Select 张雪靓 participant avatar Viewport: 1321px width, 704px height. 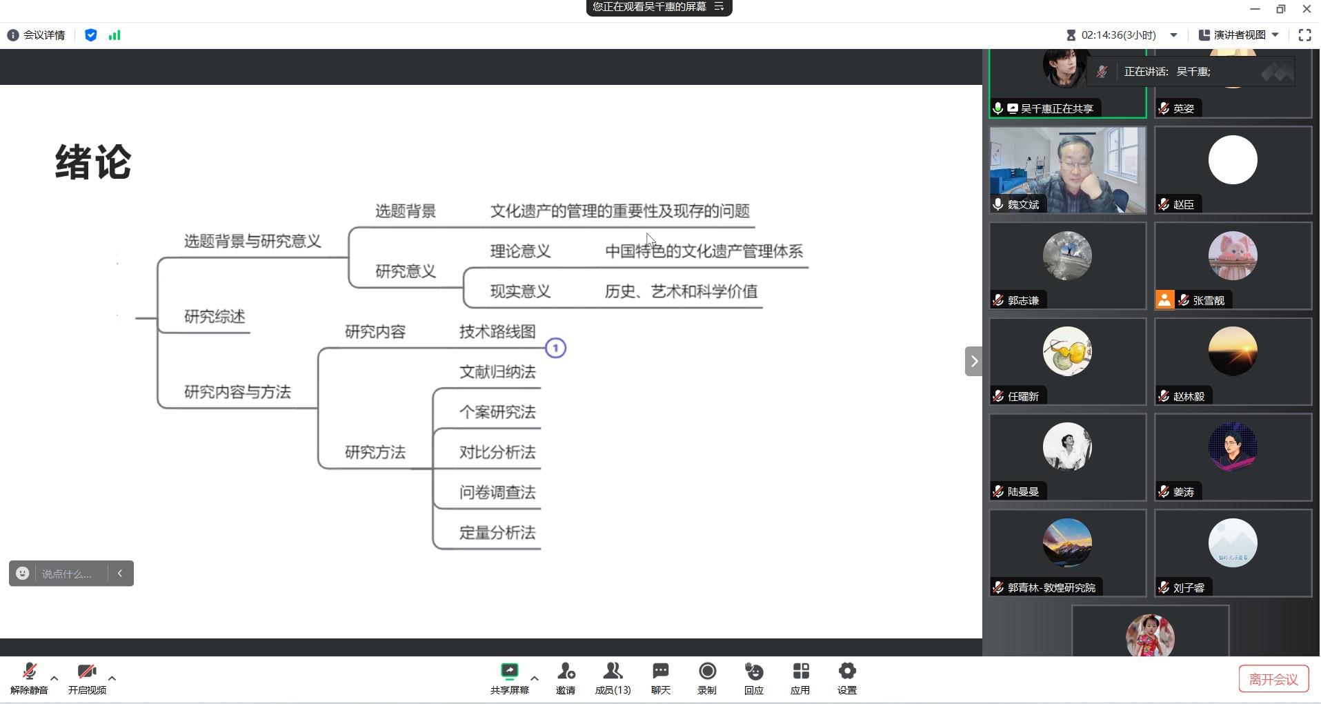1233,256
